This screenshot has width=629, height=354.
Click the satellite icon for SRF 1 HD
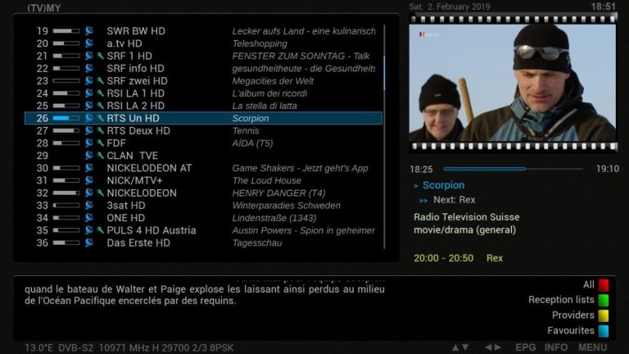[89, 56]
